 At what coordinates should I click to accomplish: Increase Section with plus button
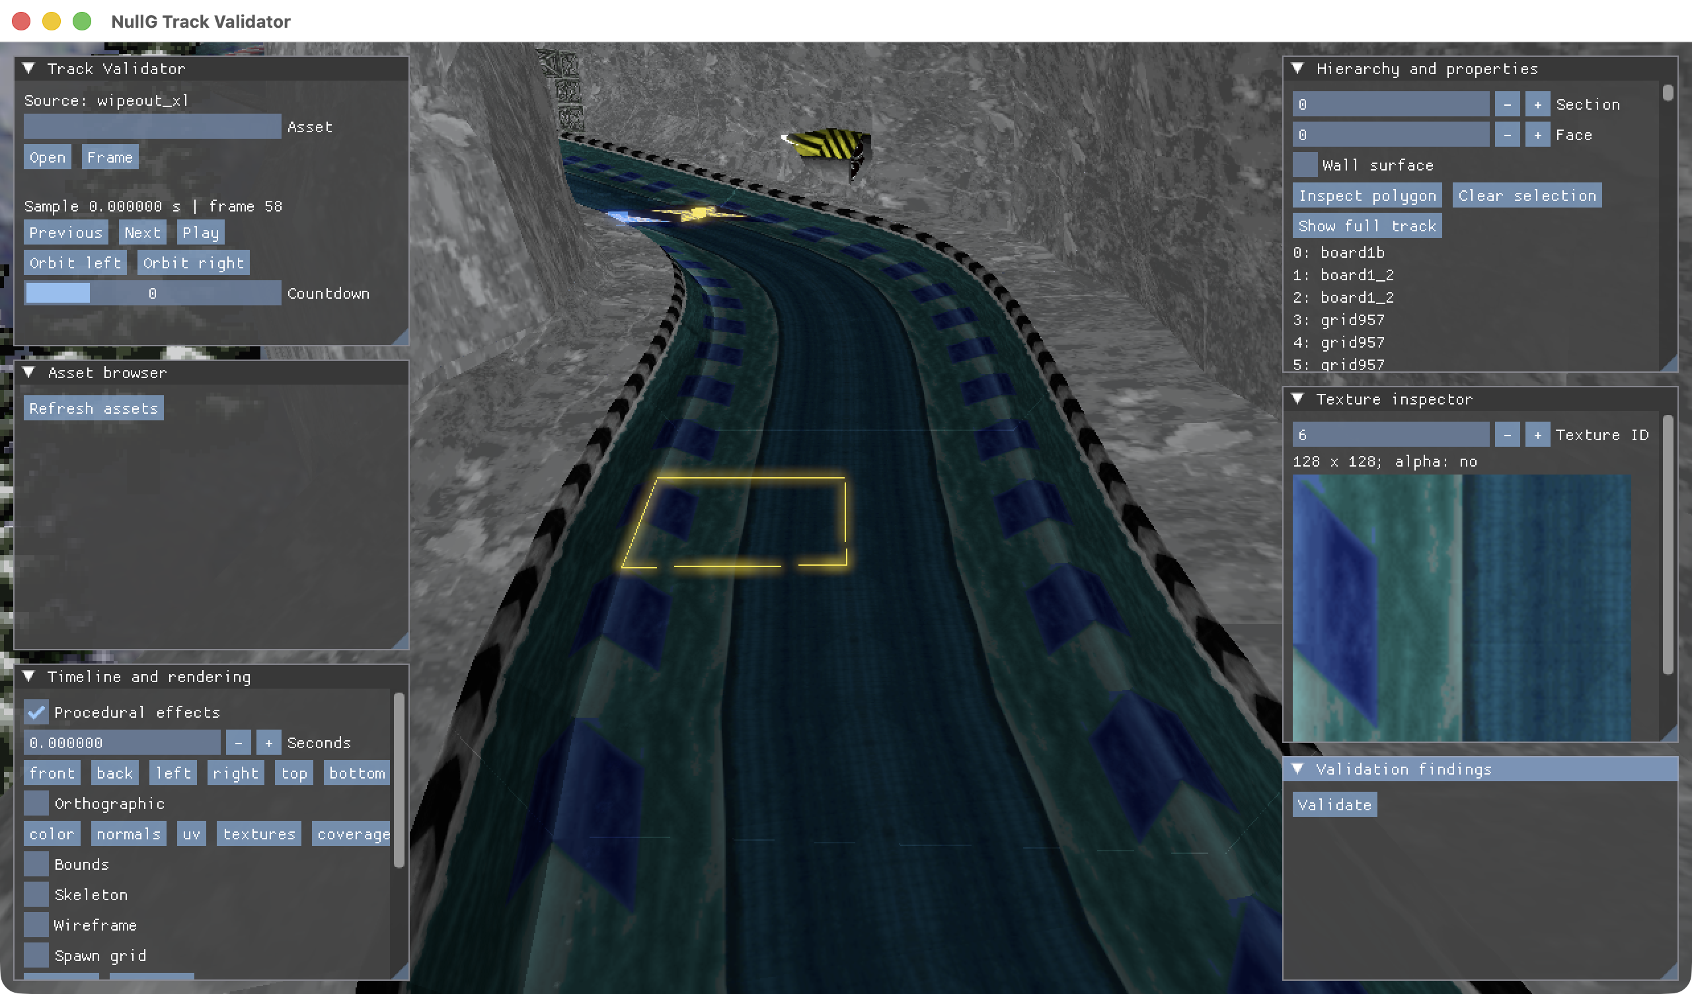(x=1537, y=104)
